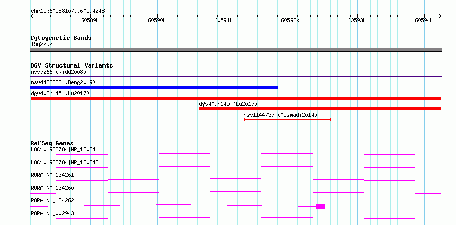The height and width of the screenshot is (225, 456).
Task: Click the 60591k ruler tick label
Action: tap(223, 20)
